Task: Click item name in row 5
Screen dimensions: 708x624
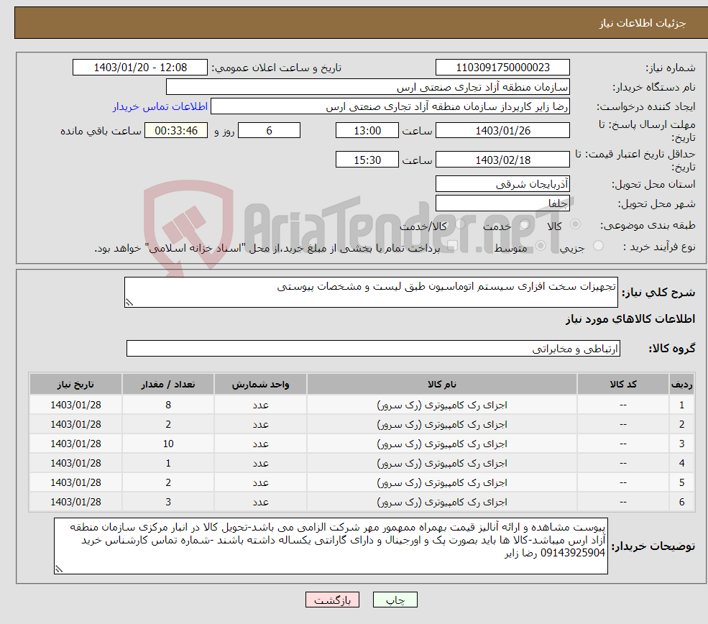Action: click(x=442, y=482)
